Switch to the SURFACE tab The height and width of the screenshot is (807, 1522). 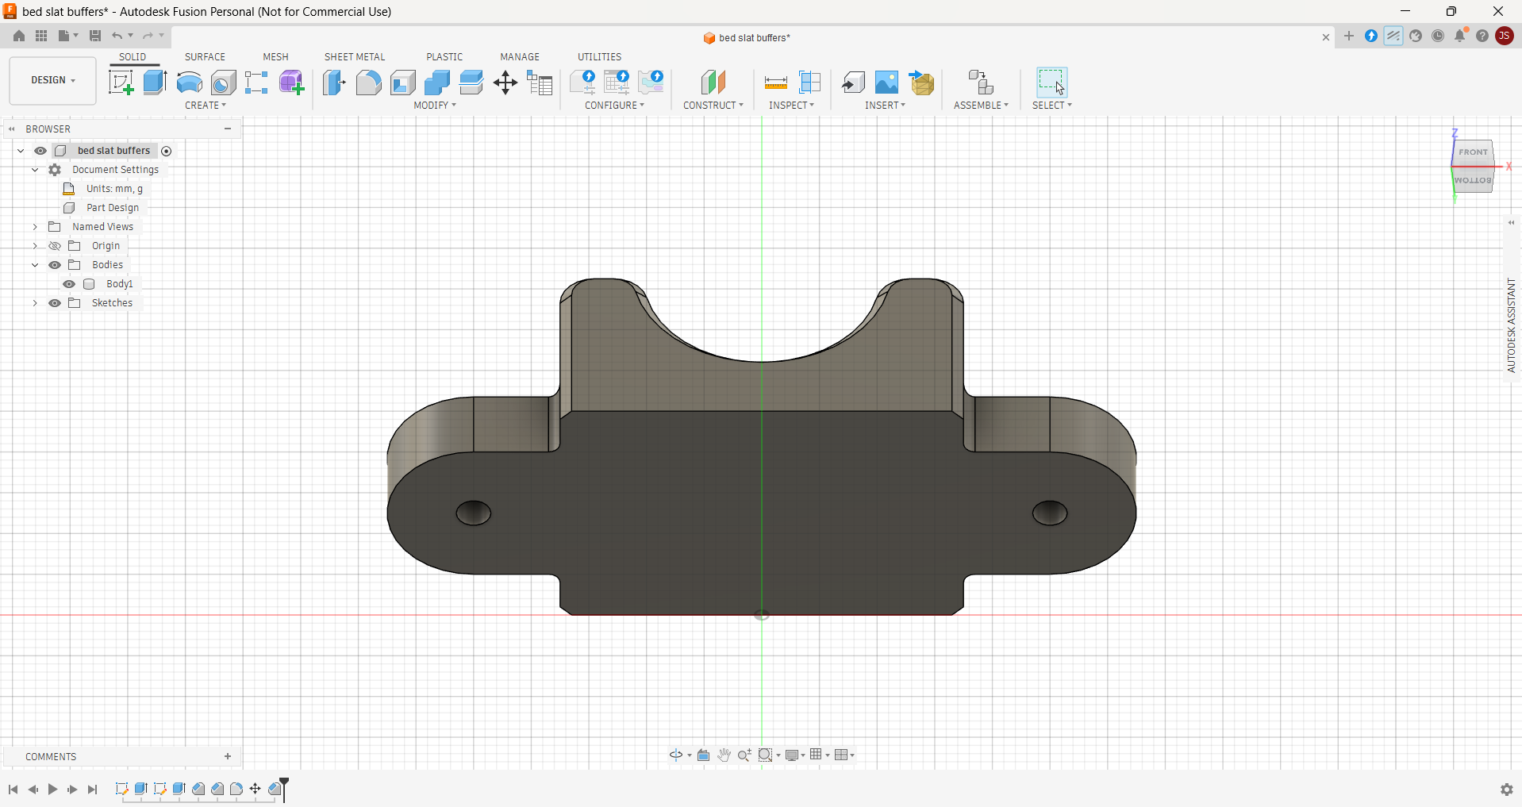click(x=205, y=57)
